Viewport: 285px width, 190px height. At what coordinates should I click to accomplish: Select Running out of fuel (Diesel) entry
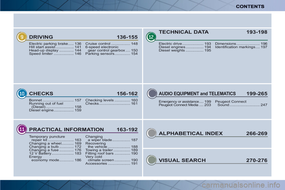tap(55, 105)
